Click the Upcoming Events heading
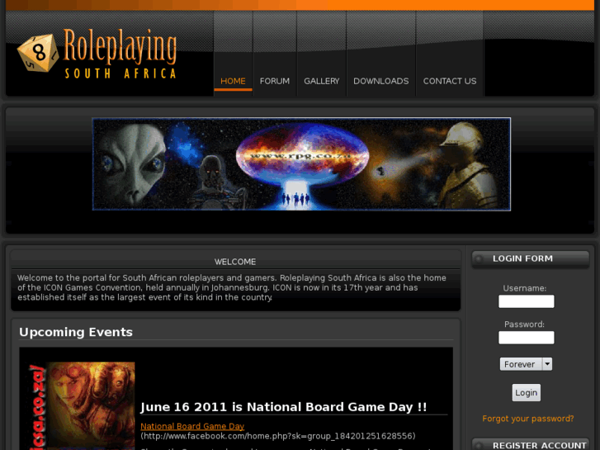The image size is (600, 450). click(x=76, y=332)
